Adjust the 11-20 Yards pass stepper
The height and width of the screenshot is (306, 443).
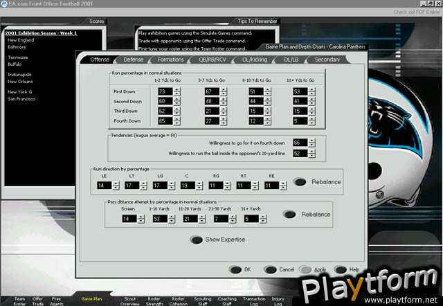[201, 219]
